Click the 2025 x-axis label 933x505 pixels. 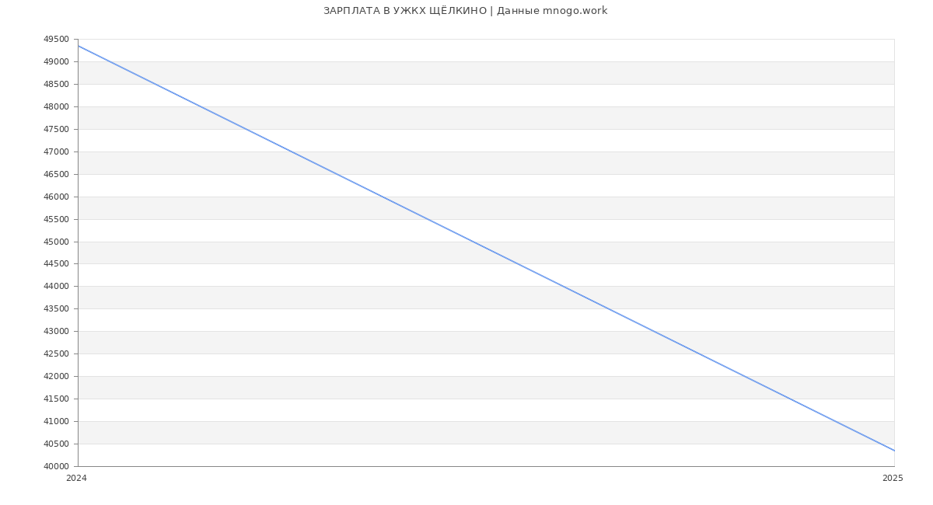893,479
